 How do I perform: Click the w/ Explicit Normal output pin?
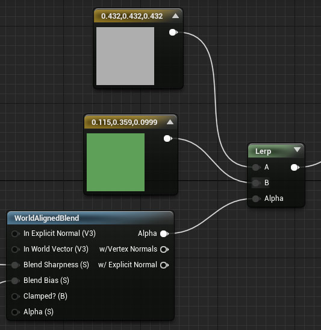click(x=164, y=265)
